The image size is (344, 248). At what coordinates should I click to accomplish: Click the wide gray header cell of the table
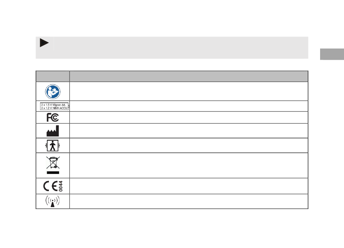coord(188,76)
